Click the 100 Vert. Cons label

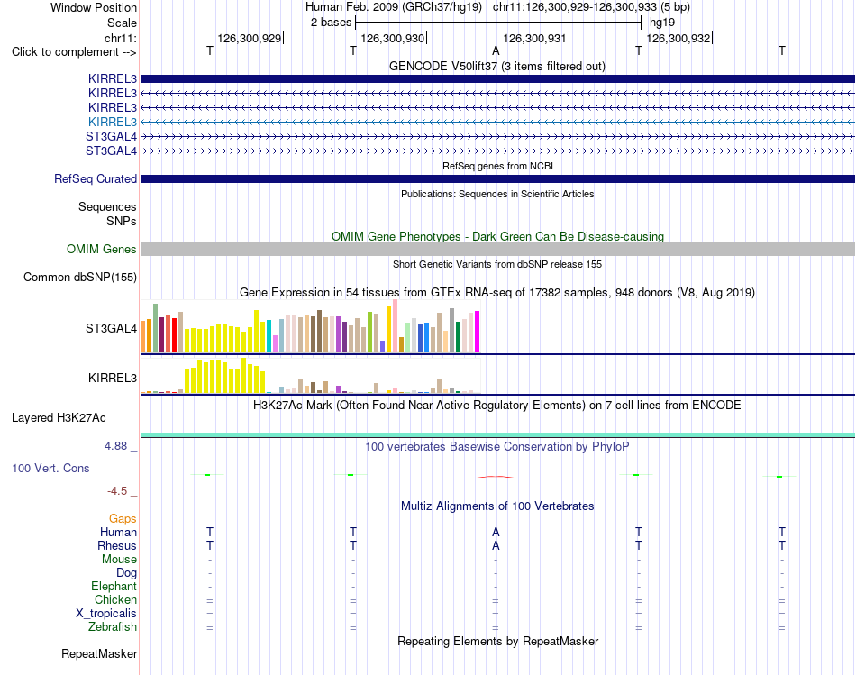[x=50, y=468]
